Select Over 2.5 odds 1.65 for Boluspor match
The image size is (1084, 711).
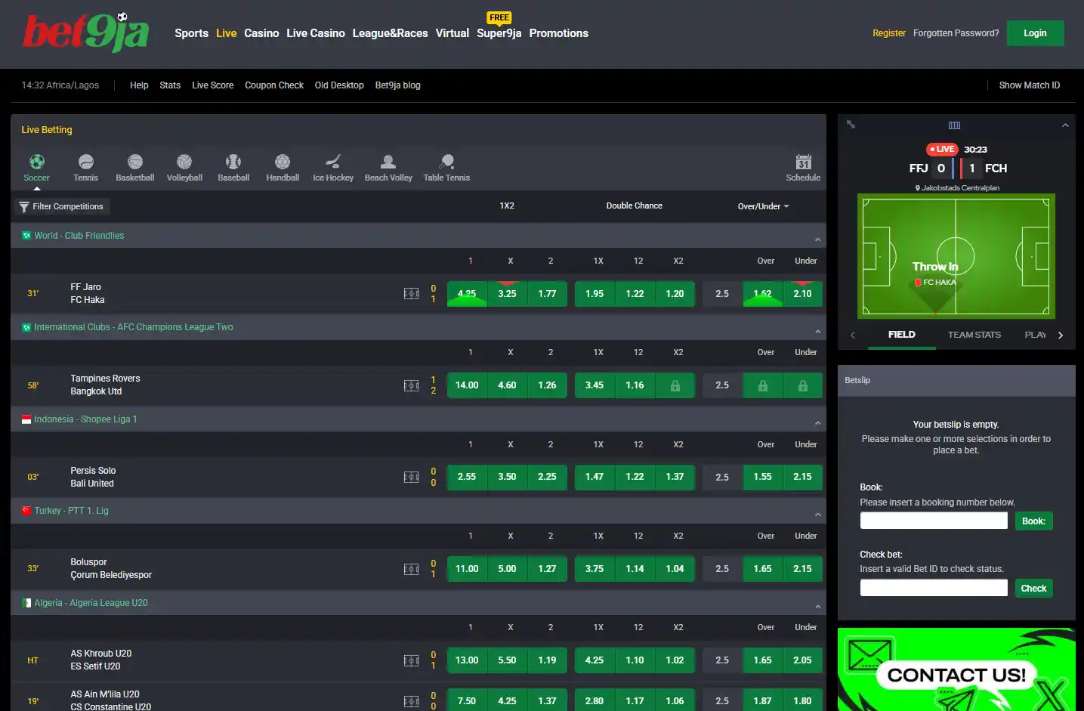click(762, 569)
